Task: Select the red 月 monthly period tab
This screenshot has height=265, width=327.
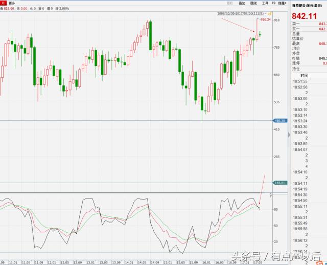Action: (3, 3)
